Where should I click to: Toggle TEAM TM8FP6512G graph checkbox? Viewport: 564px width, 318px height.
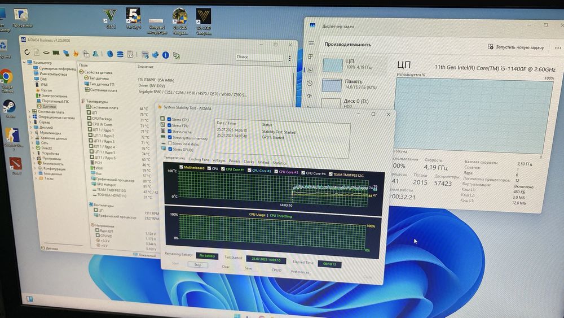pos(330,174)
